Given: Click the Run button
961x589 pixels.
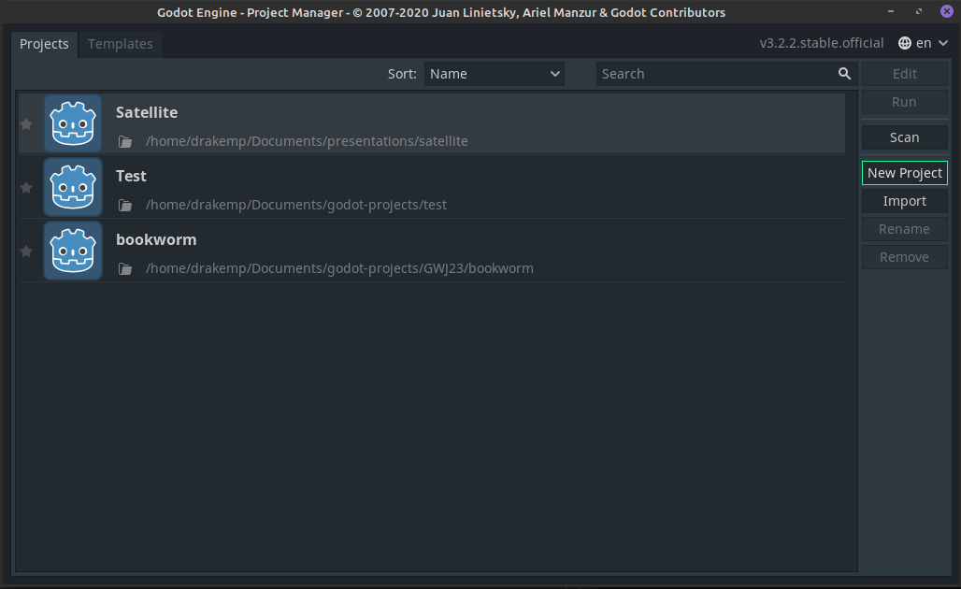Looking at the screenshot, I should pyautogui.click(x=905, y=102).
